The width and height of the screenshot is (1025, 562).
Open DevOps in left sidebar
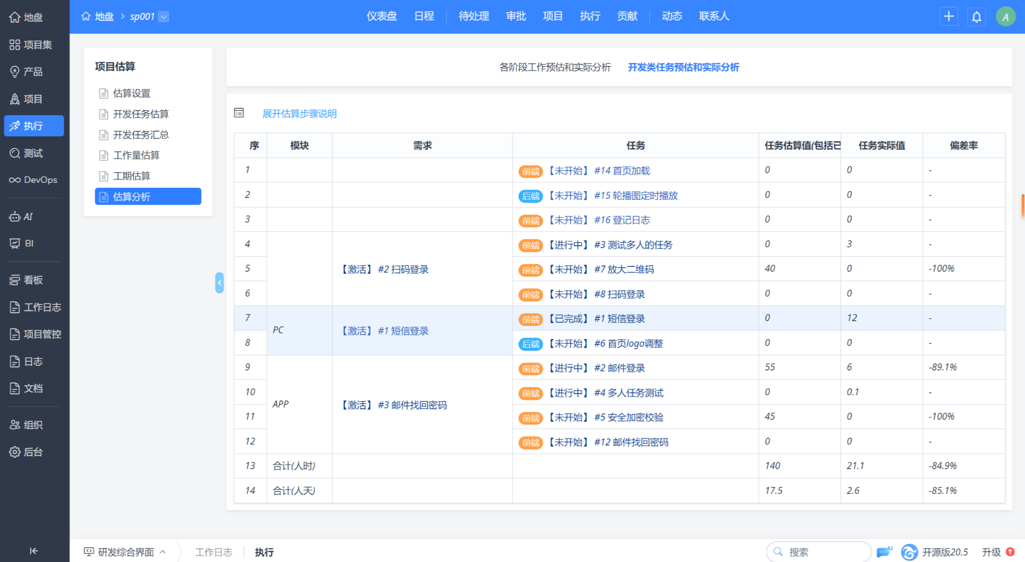(x=33, y=180)
